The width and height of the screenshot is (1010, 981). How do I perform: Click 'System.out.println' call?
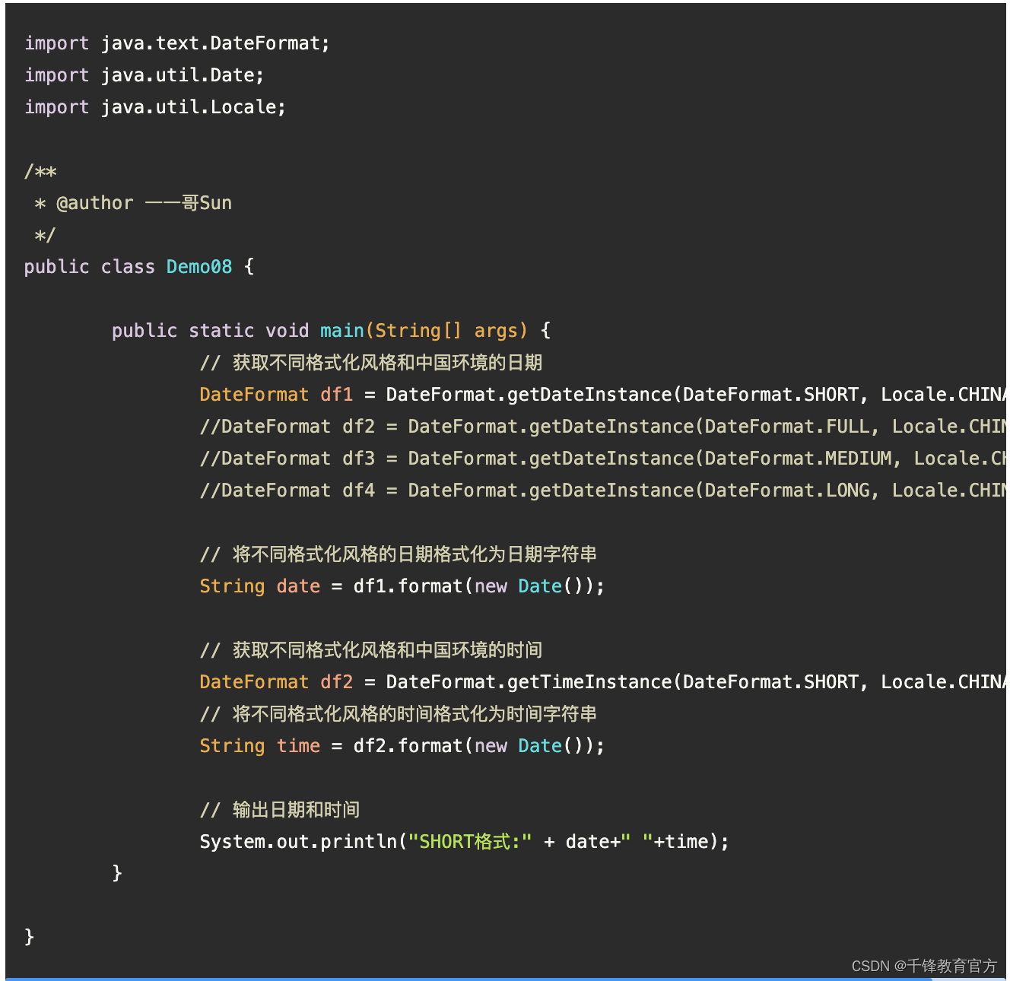(298, 842)
